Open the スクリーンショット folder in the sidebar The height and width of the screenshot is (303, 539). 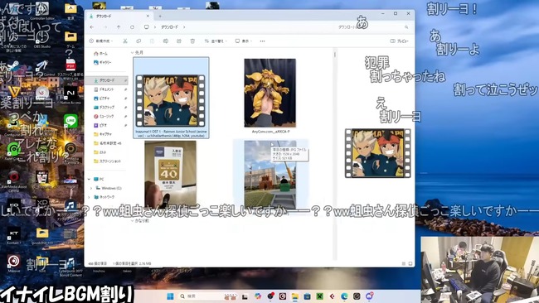[107, 161]
